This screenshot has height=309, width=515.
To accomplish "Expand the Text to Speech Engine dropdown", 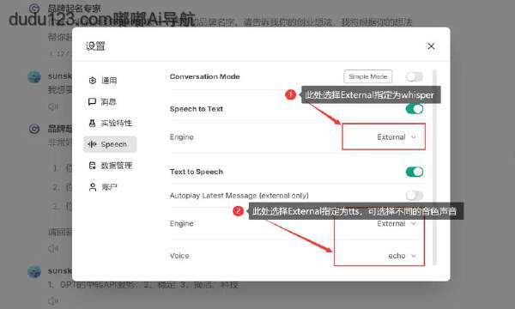I will coord(397,224).
